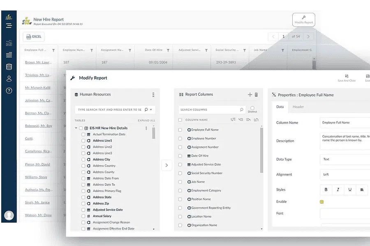Collapse the EIS HR New Hire Details tree
Image resolution: width=370 pixels, height=246 pixels.
[x=76, y=128]
